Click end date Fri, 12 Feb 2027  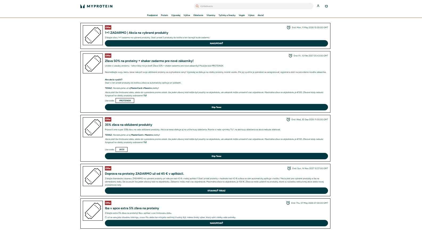pos(311,56)
